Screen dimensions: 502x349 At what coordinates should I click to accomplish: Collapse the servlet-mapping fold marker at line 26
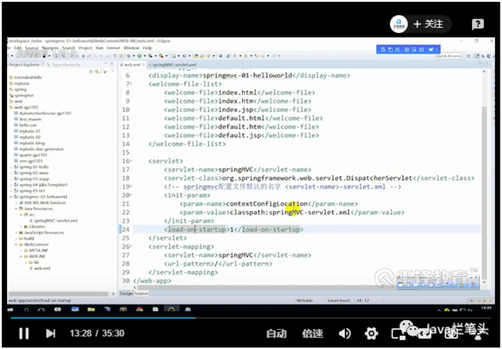pyautogui.click(x=131, y=247)
